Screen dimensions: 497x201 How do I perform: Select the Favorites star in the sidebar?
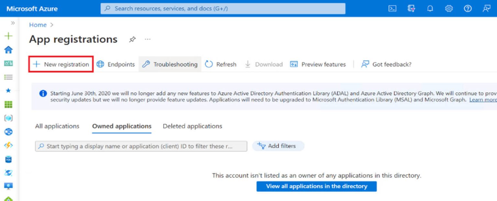point(9,91)
